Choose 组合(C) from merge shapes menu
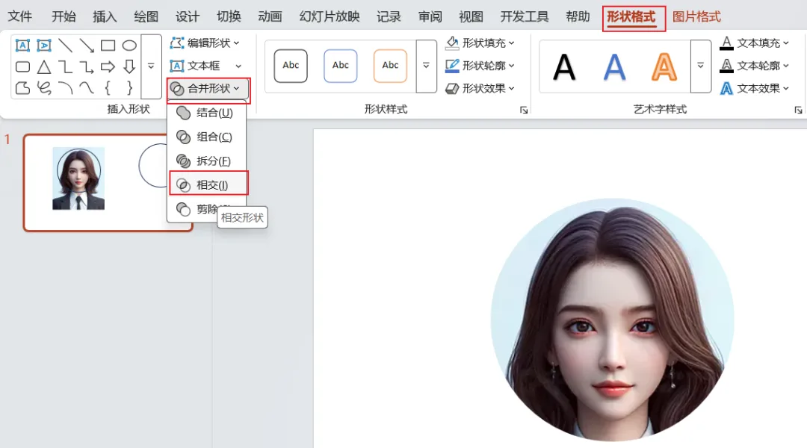This screenshot has height=448, width=807. point(206,137)
